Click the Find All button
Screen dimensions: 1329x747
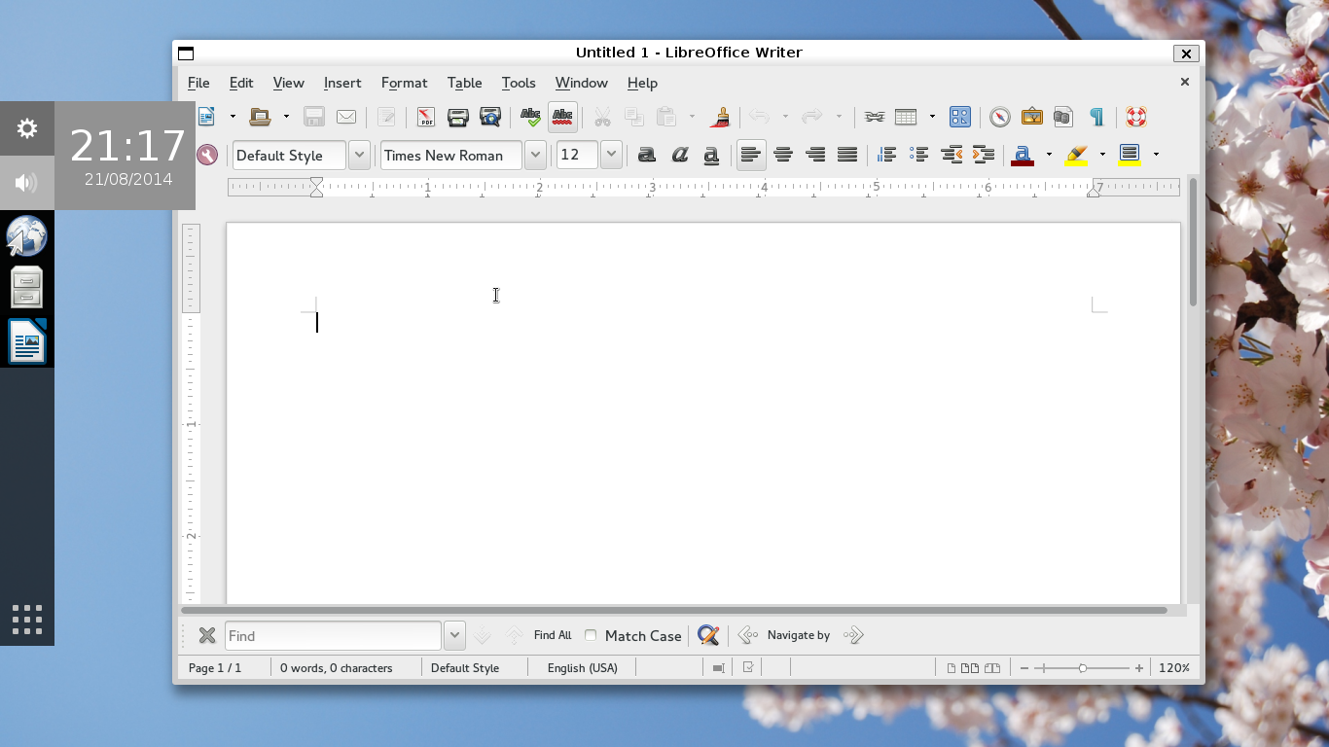pos(553,635)
